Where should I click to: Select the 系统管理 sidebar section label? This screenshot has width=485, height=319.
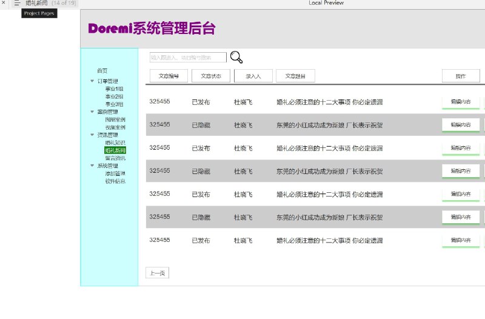coord(108,166)
